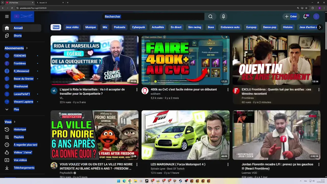Open the Vincent Lapierre subscription
This screenshot has height=184, width=327.
point(22,102)
